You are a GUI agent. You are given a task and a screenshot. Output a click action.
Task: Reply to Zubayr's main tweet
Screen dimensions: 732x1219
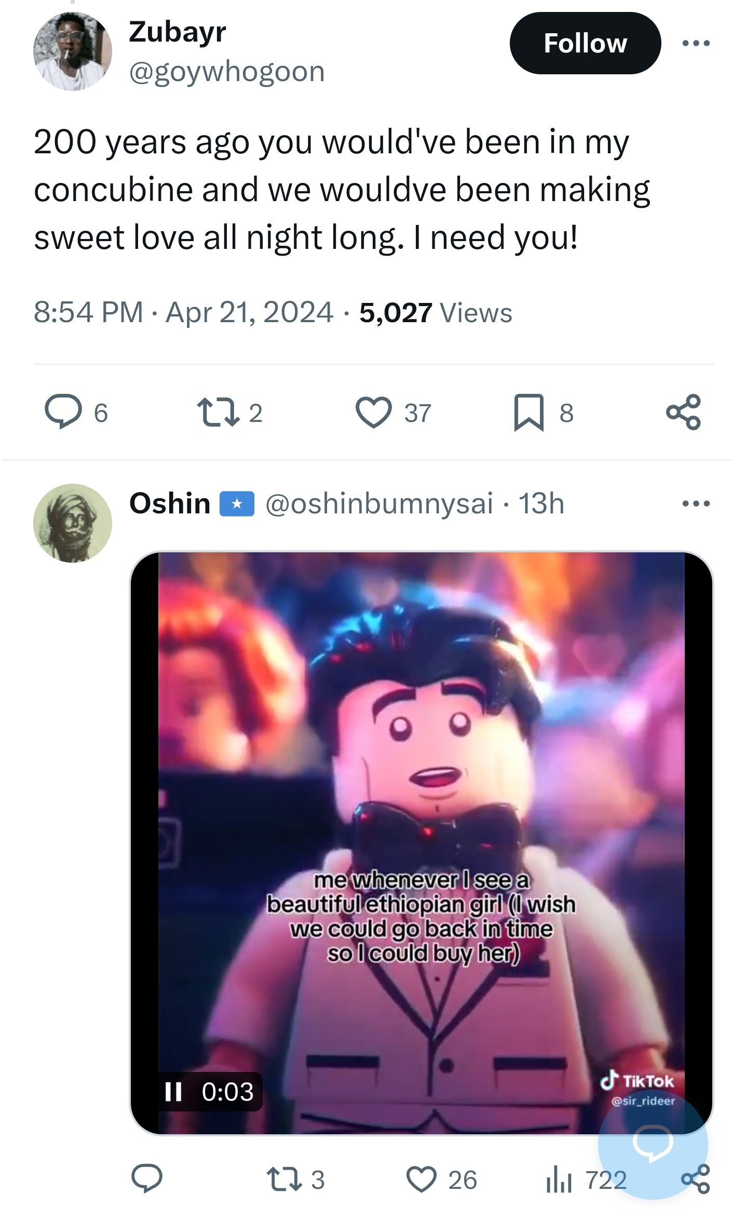tap(63, 412)
